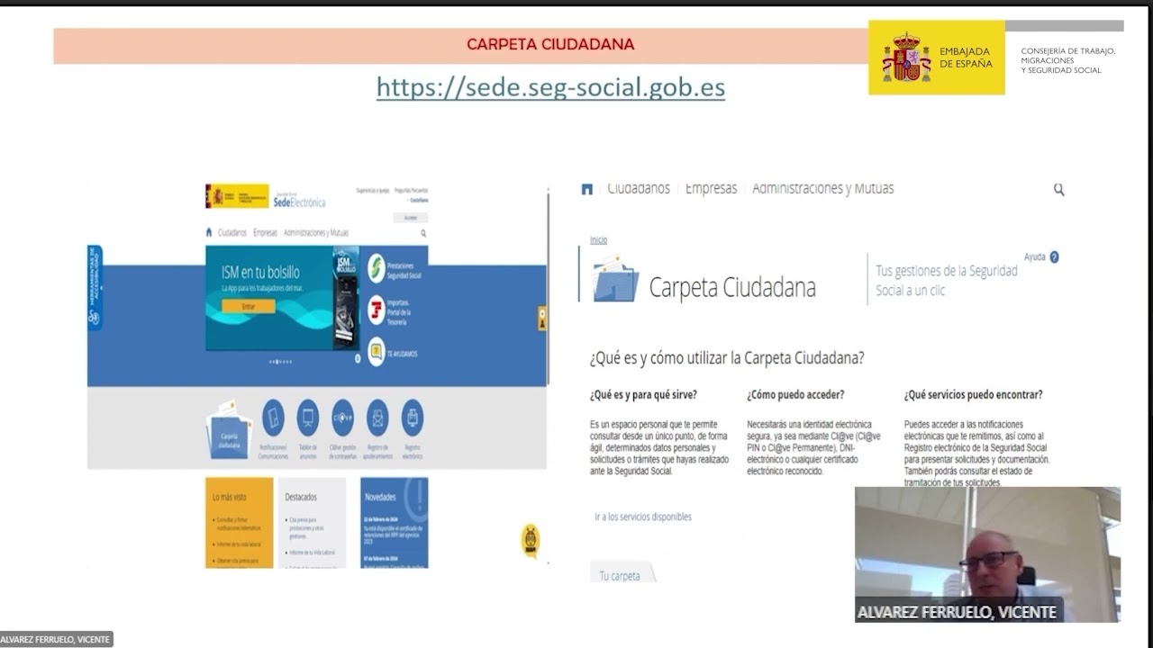Click the ISM banner carousel dots
The image size is (1153, 648).
[x=280, y=362]
